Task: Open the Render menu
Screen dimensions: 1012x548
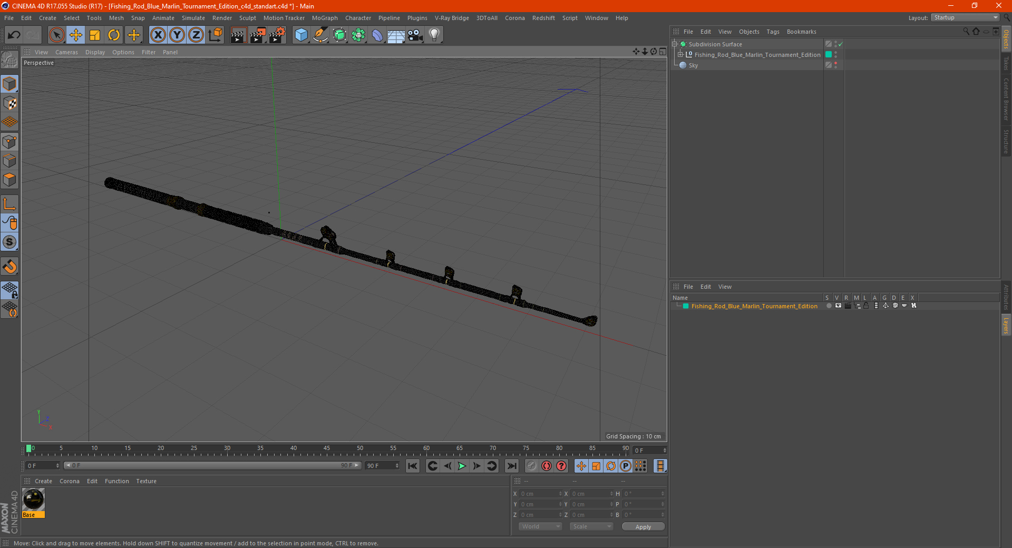Action: coord(222,18)
